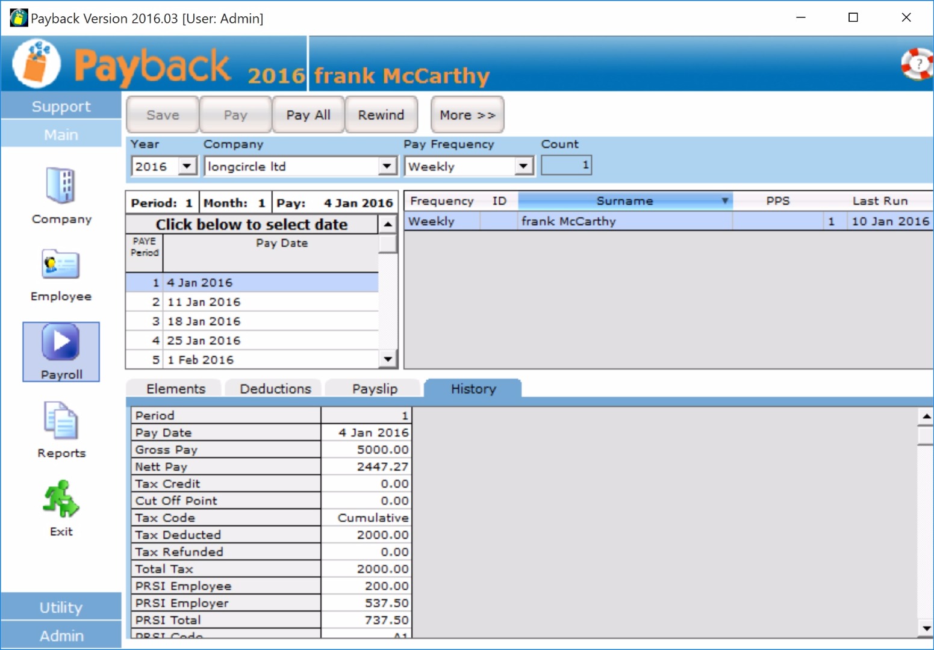
Task: Open the Utility sidebar section
Action: (x=61, y=607)
